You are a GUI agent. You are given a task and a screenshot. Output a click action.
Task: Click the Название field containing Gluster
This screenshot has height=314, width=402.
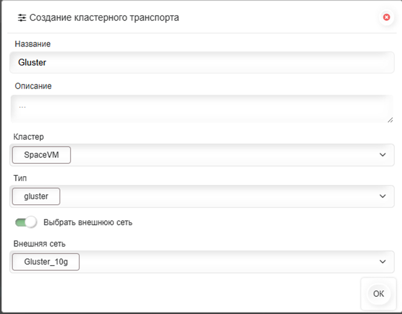(202, 62)
